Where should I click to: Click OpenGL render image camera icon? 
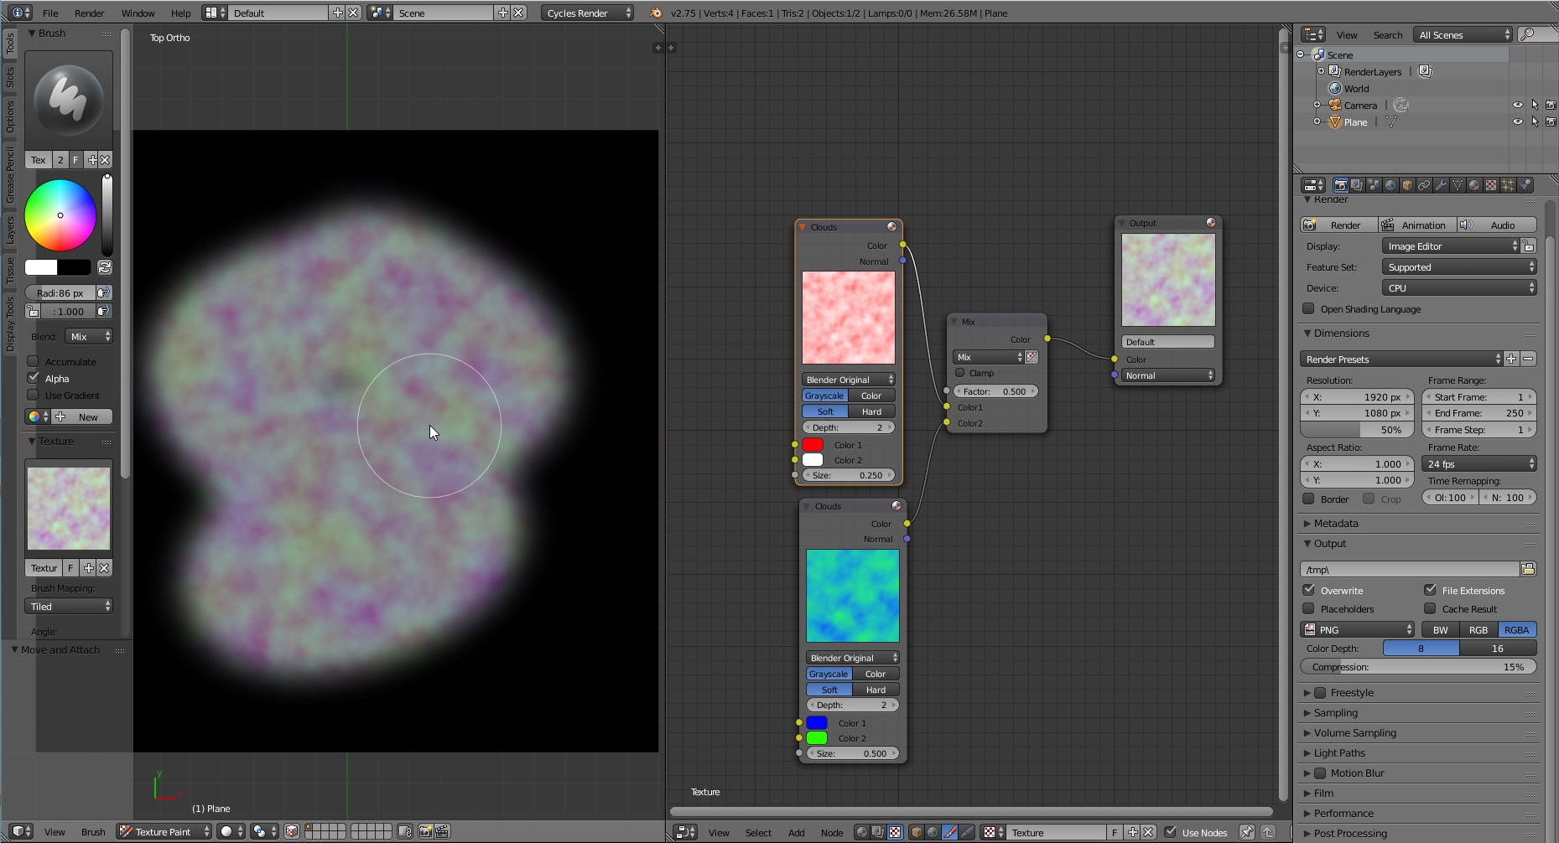coord(425,831)
